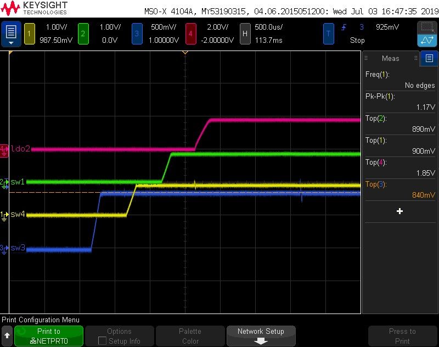Click channel 3 sw3 ground marker
This screenshot has width=439, height=347.
[4, 249]
